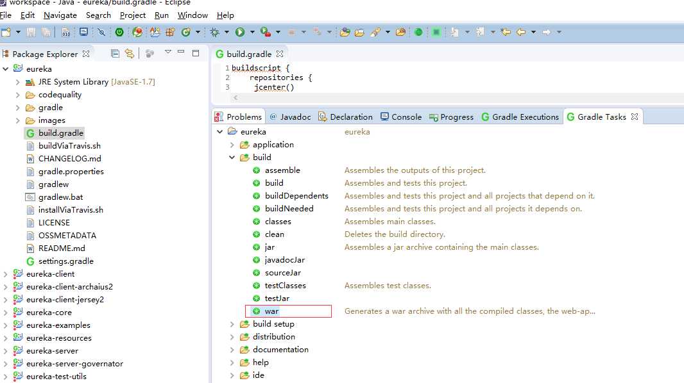Click the Search flashlight toolbar icon
This screenshot has width=684, height=383.
[375, 32]
